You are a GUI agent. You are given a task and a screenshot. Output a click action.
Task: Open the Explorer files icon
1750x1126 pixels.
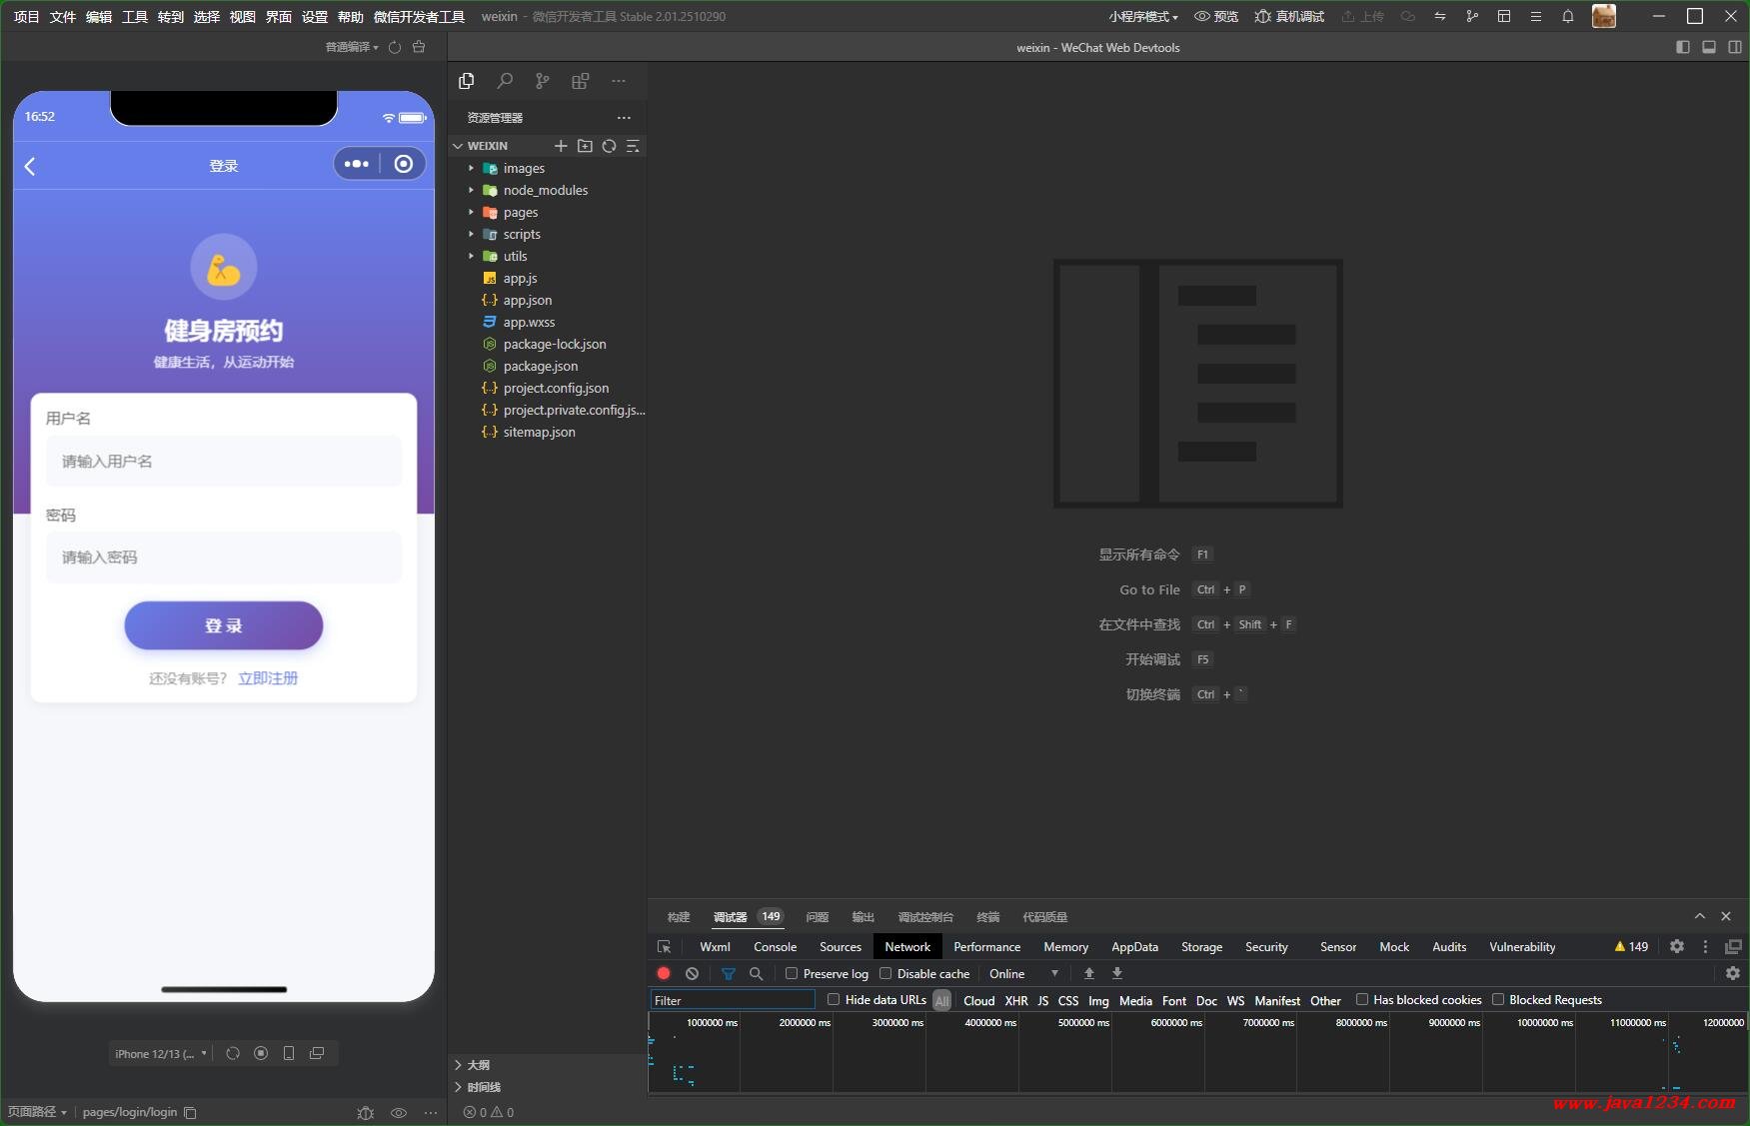466,81
